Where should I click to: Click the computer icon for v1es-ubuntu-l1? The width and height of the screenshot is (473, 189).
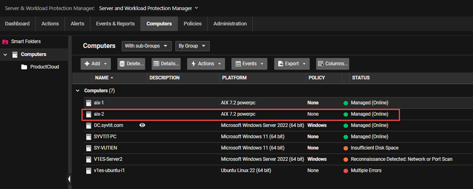pos(88,171)
